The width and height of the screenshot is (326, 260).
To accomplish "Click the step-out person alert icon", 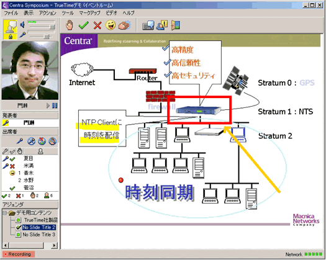I will (162, 25).
